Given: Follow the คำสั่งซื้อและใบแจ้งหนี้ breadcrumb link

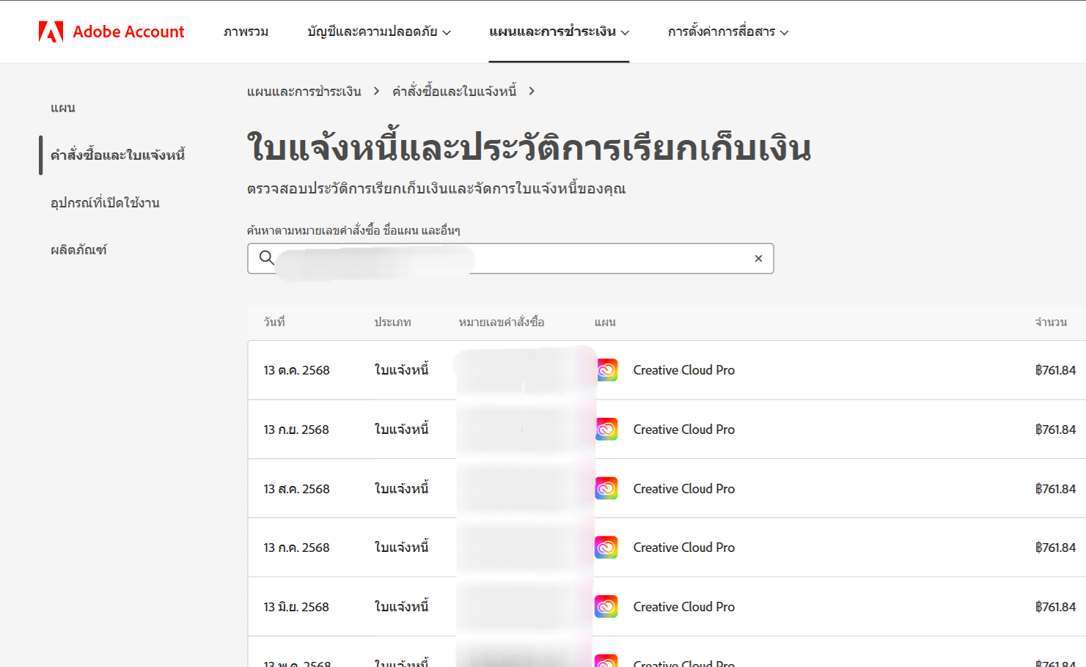Looking at the screenshot, I should tap(454, 91).
